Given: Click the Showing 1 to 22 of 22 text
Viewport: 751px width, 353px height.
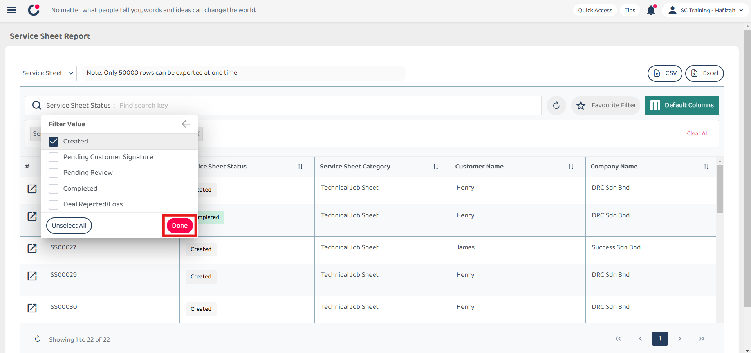Looking at the screenshot, I should [79, 340].
